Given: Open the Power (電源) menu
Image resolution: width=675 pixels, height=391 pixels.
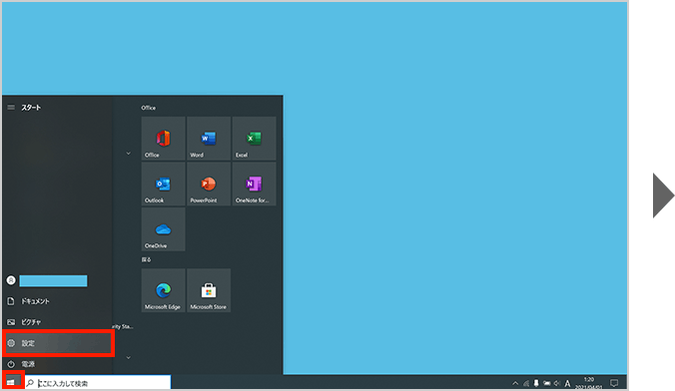Looking at the screenshot, I should tap(58, 364).
